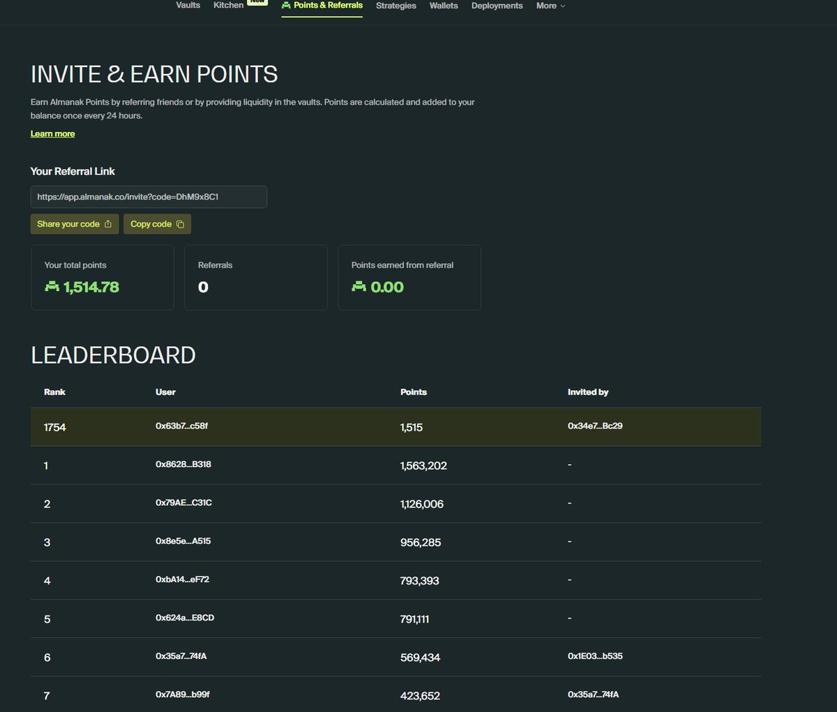Click the LEADERBOARD heading
Image resolution: width=837 pixels, height=712 pixels.
pos(113,355)
